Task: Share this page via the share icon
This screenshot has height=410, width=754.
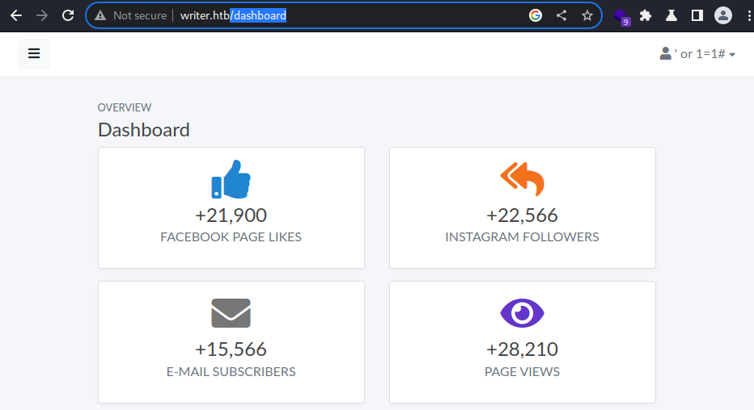Action: (x=561, y=15)
